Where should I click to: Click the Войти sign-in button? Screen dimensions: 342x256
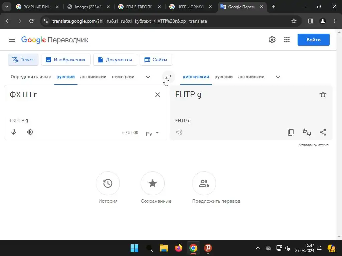point(313,40)
